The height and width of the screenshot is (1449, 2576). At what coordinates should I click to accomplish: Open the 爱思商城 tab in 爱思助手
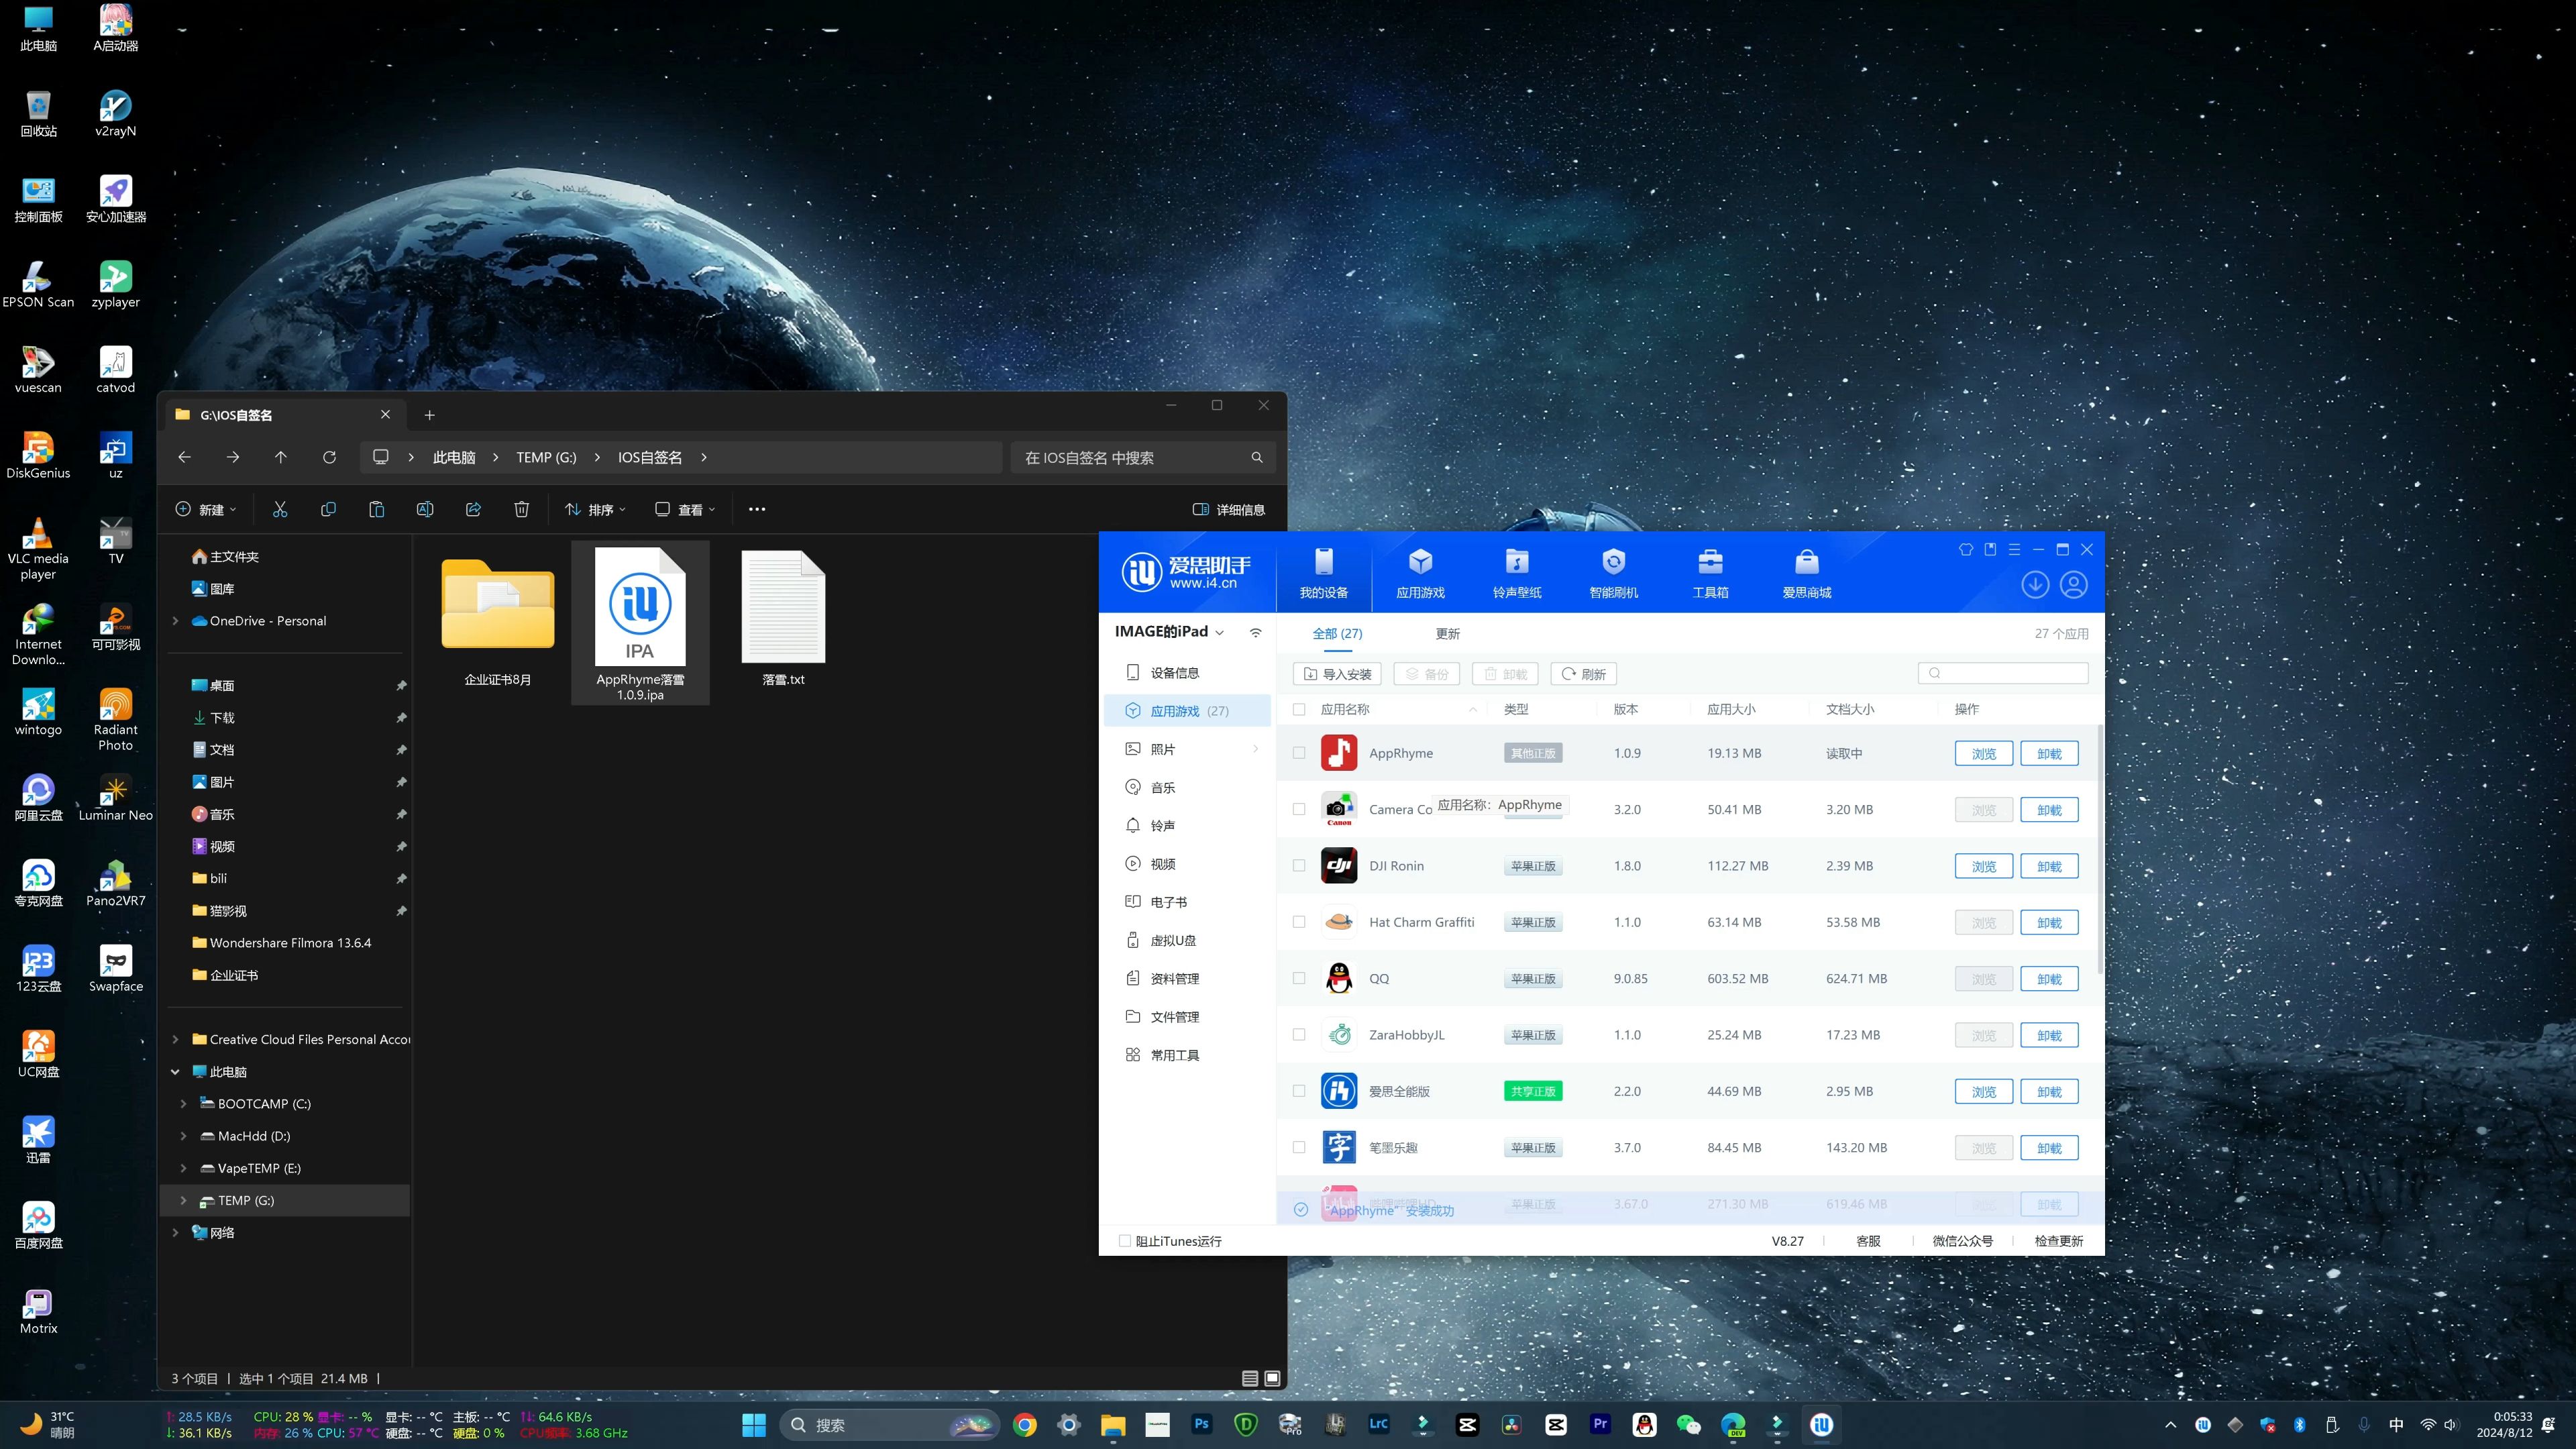tap(1806, 572)
